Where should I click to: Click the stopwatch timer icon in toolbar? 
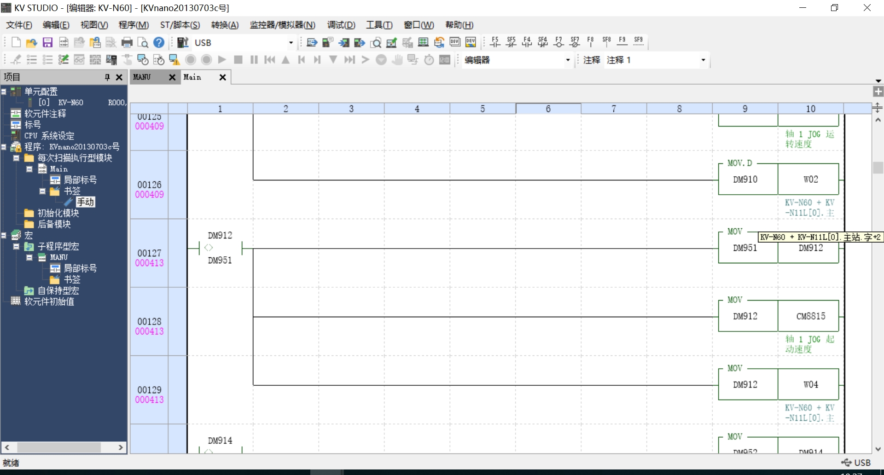pos(429,60)
